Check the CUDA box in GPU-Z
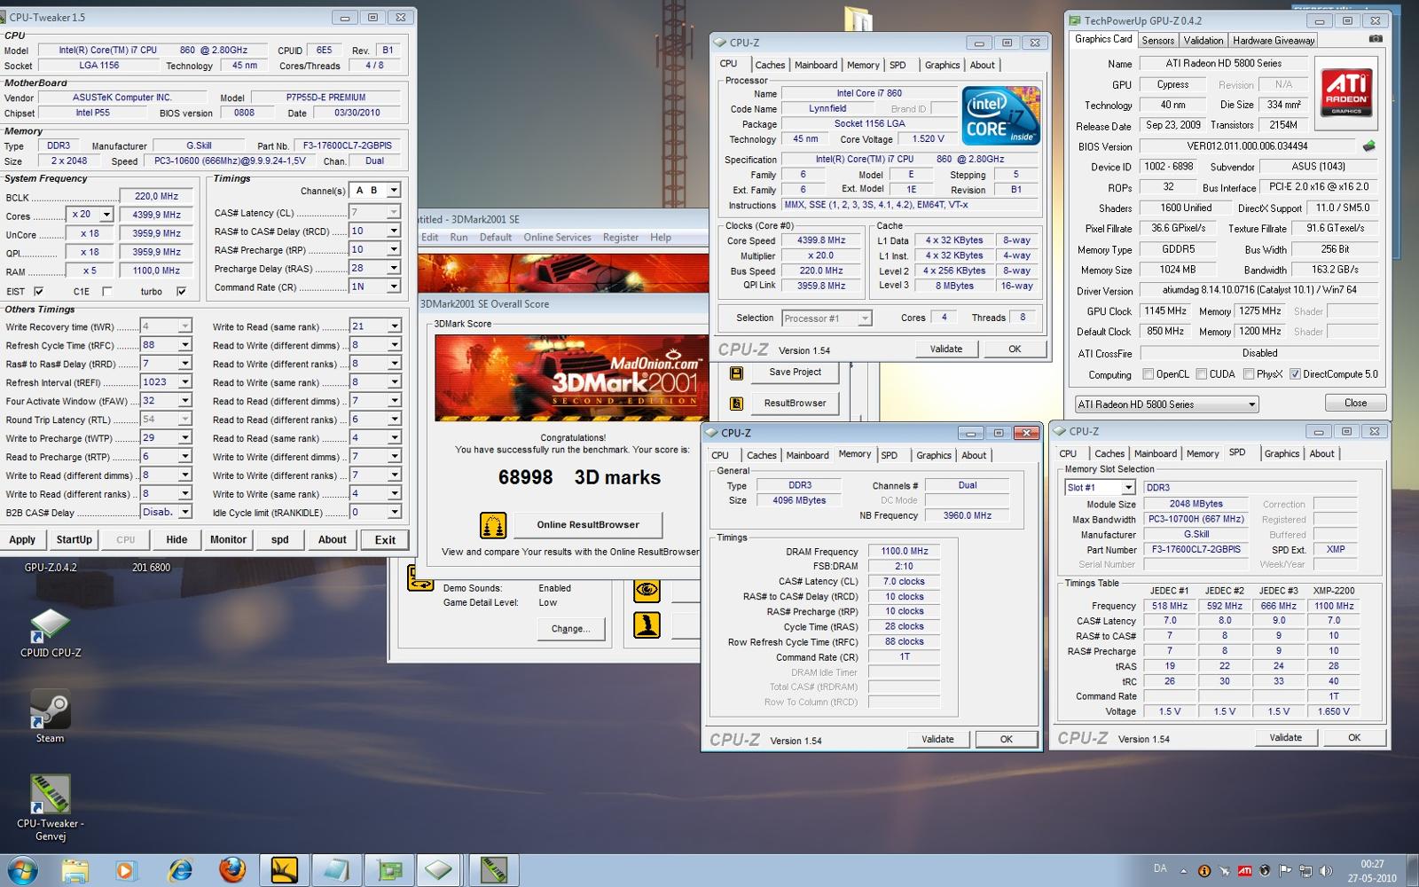Screen dimensions: 1419x887 (1202, 374)
